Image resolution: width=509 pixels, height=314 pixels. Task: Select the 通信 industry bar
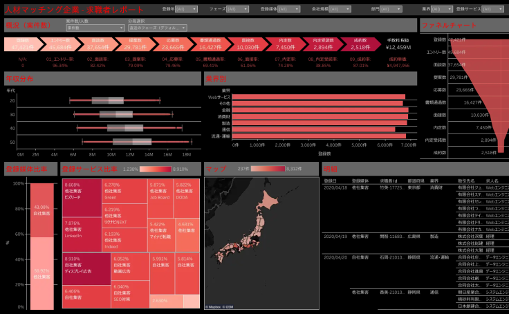pos(313,129)
